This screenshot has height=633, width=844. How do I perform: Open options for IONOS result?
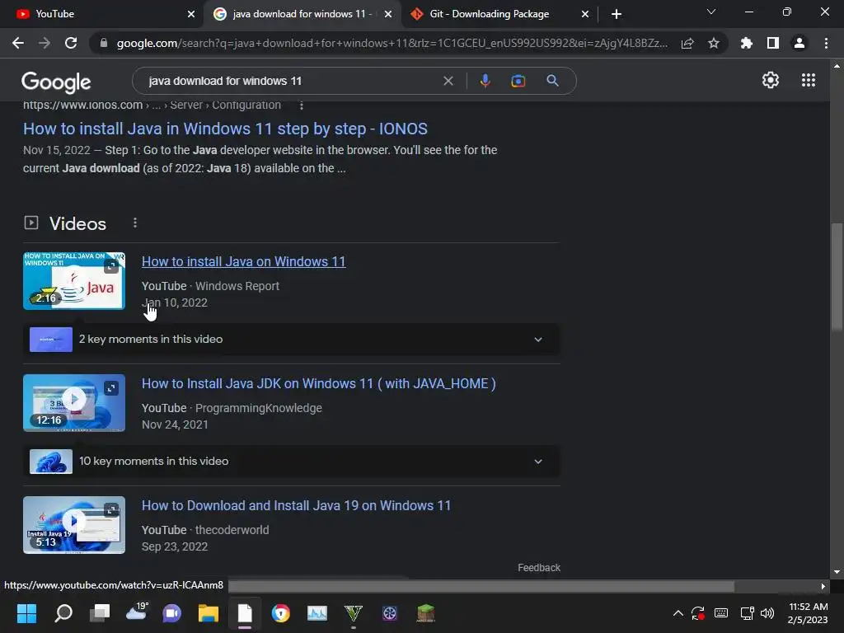pyautogui.click(x=302, y=105)
